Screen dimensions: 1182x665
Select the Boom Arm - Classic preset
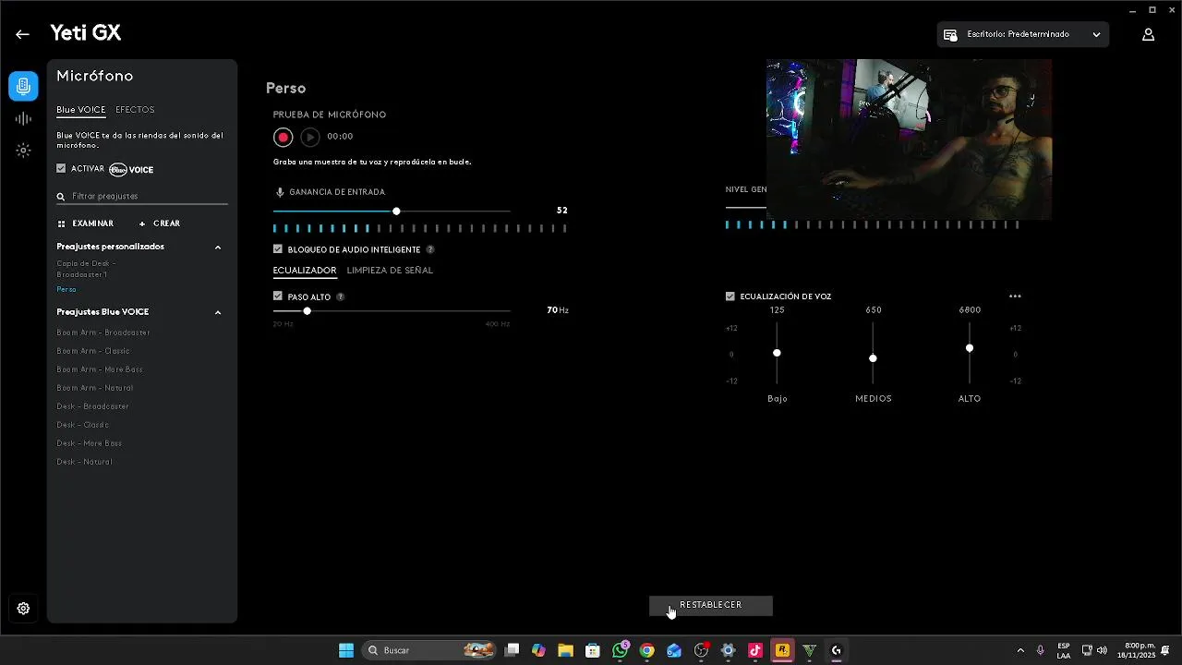93,351
